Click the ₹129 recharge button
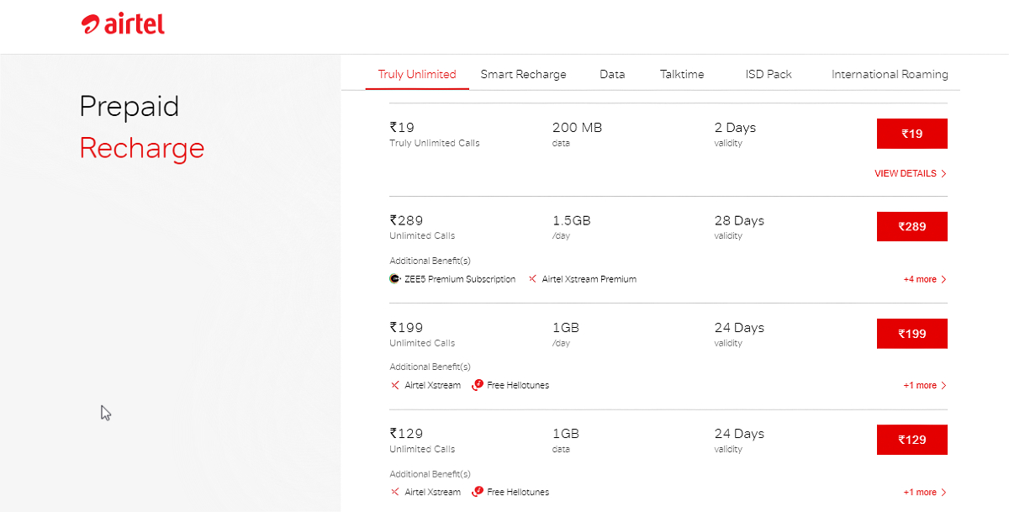This screenshot has height=512, width=1009. (x=911, y=440)
